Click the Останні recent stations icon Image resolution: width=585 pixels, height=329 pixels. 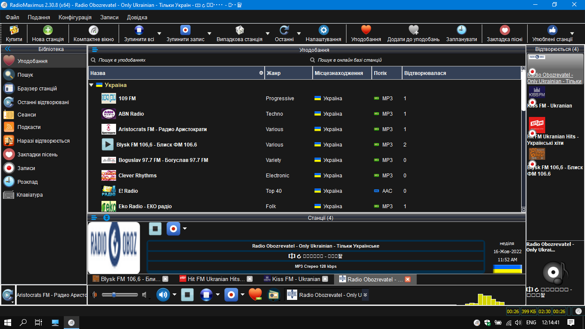pyautogui.click(x=284, y=30)
